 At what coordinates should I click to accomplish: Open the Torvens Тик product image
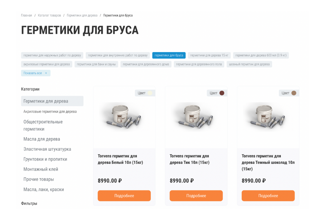pyautogui.click(x=196, y=116)
